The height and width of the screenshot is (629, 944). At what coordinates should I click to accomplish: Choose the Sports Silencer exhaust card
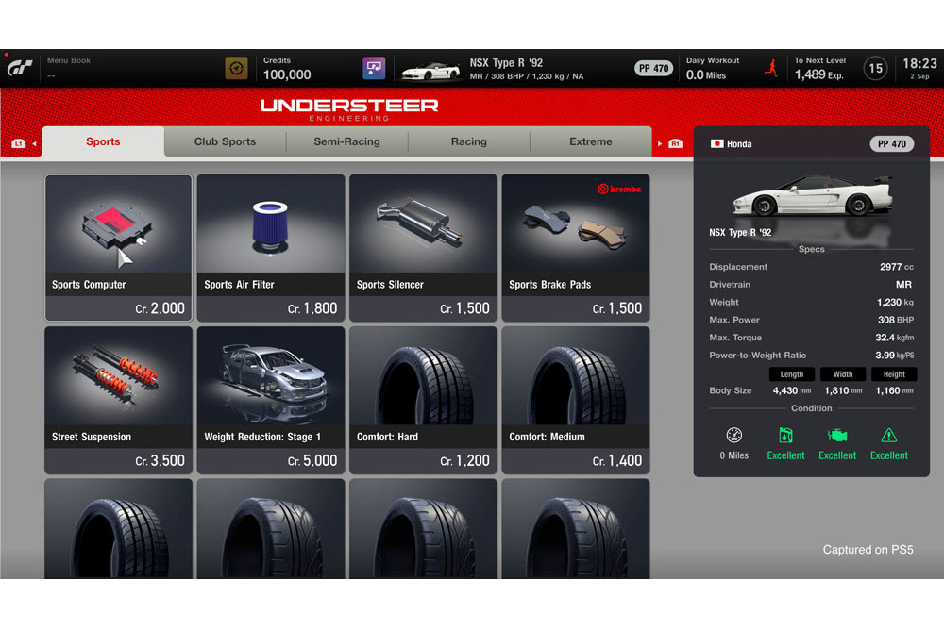(423, 248)
